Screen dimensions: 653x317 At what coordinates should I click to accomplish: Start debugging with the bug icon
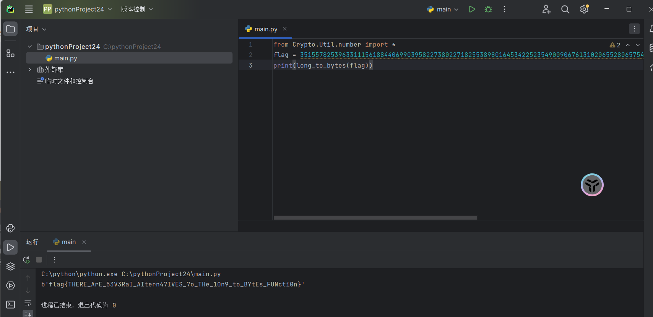pyautogui.click(x=488, y=9)
